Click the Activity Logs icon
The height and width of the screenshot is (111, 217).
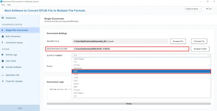tap(3, 55)
